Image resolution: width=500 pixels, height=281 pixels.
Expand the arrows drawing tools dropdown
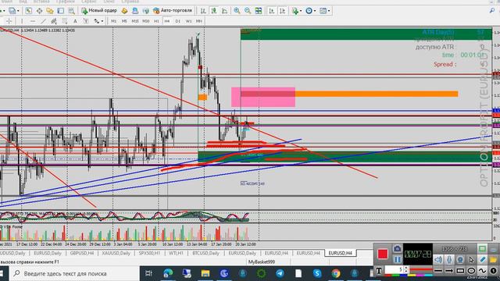click(x=102, y=21)
